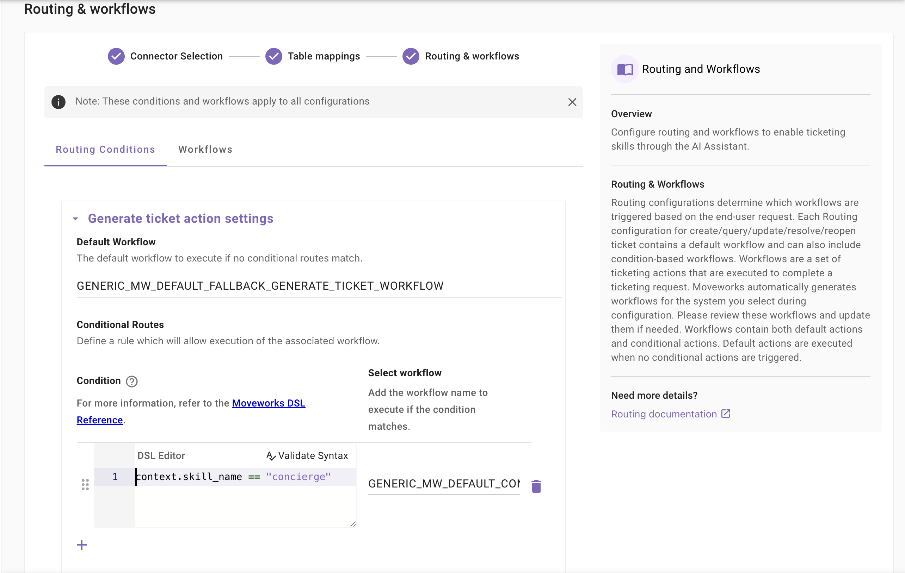Click the Table mappings step checkmark
The image size is (905, 573).
click(x=273, y=56)
